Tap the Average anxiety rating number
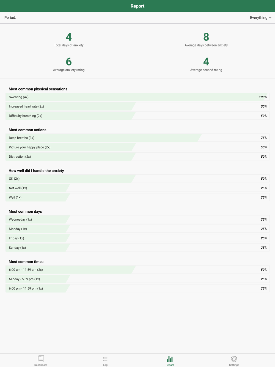Image resolution: width=275 pixels, height=367 pixels. coord(69,62)
